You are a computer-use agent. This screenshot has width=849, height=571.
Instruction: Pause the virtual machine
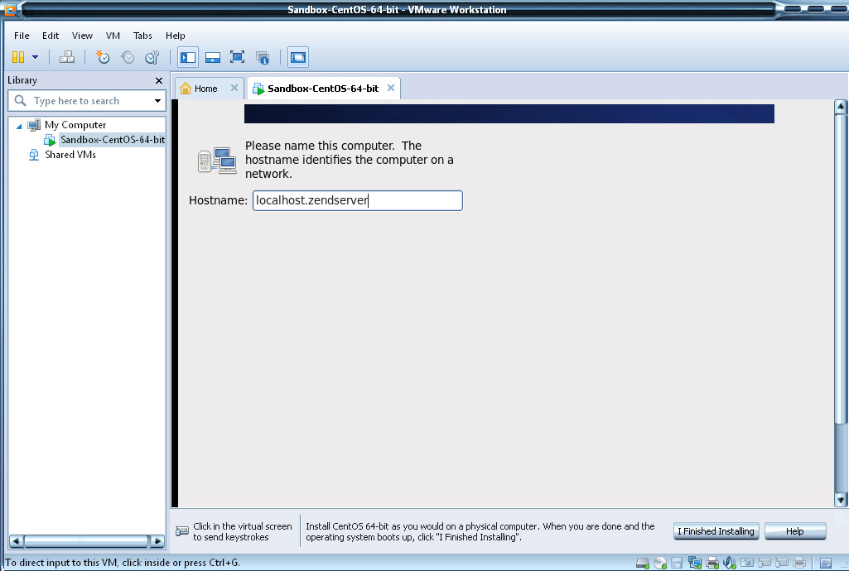click(18, 57)
